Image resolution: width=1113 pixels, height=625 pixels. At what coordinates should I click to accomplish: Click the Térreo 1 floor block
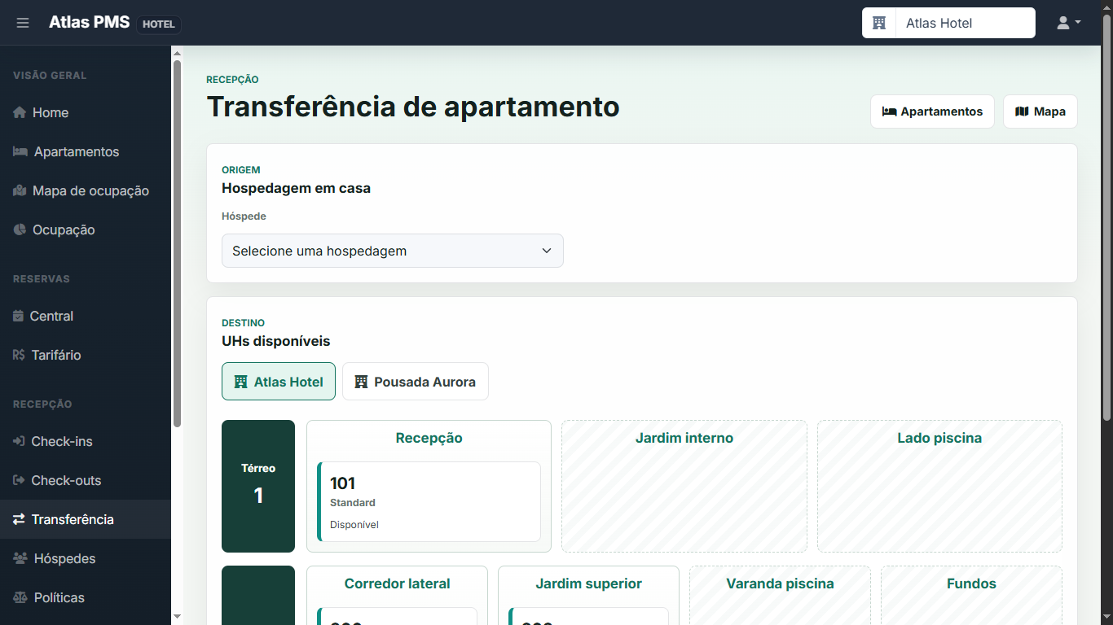pyautogui.click(x=258, y=486)
